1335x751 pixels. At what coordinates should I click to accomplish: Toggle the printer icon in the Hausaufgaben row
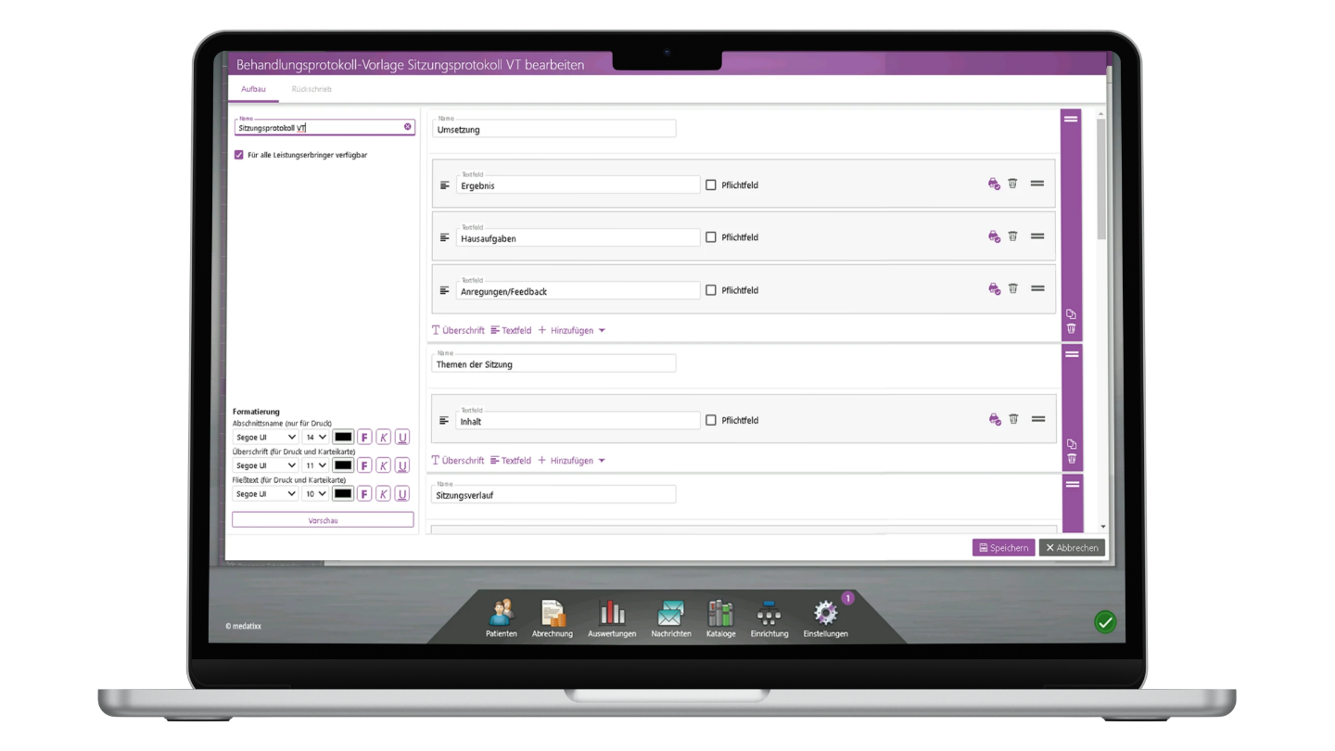tap(994, 236)
